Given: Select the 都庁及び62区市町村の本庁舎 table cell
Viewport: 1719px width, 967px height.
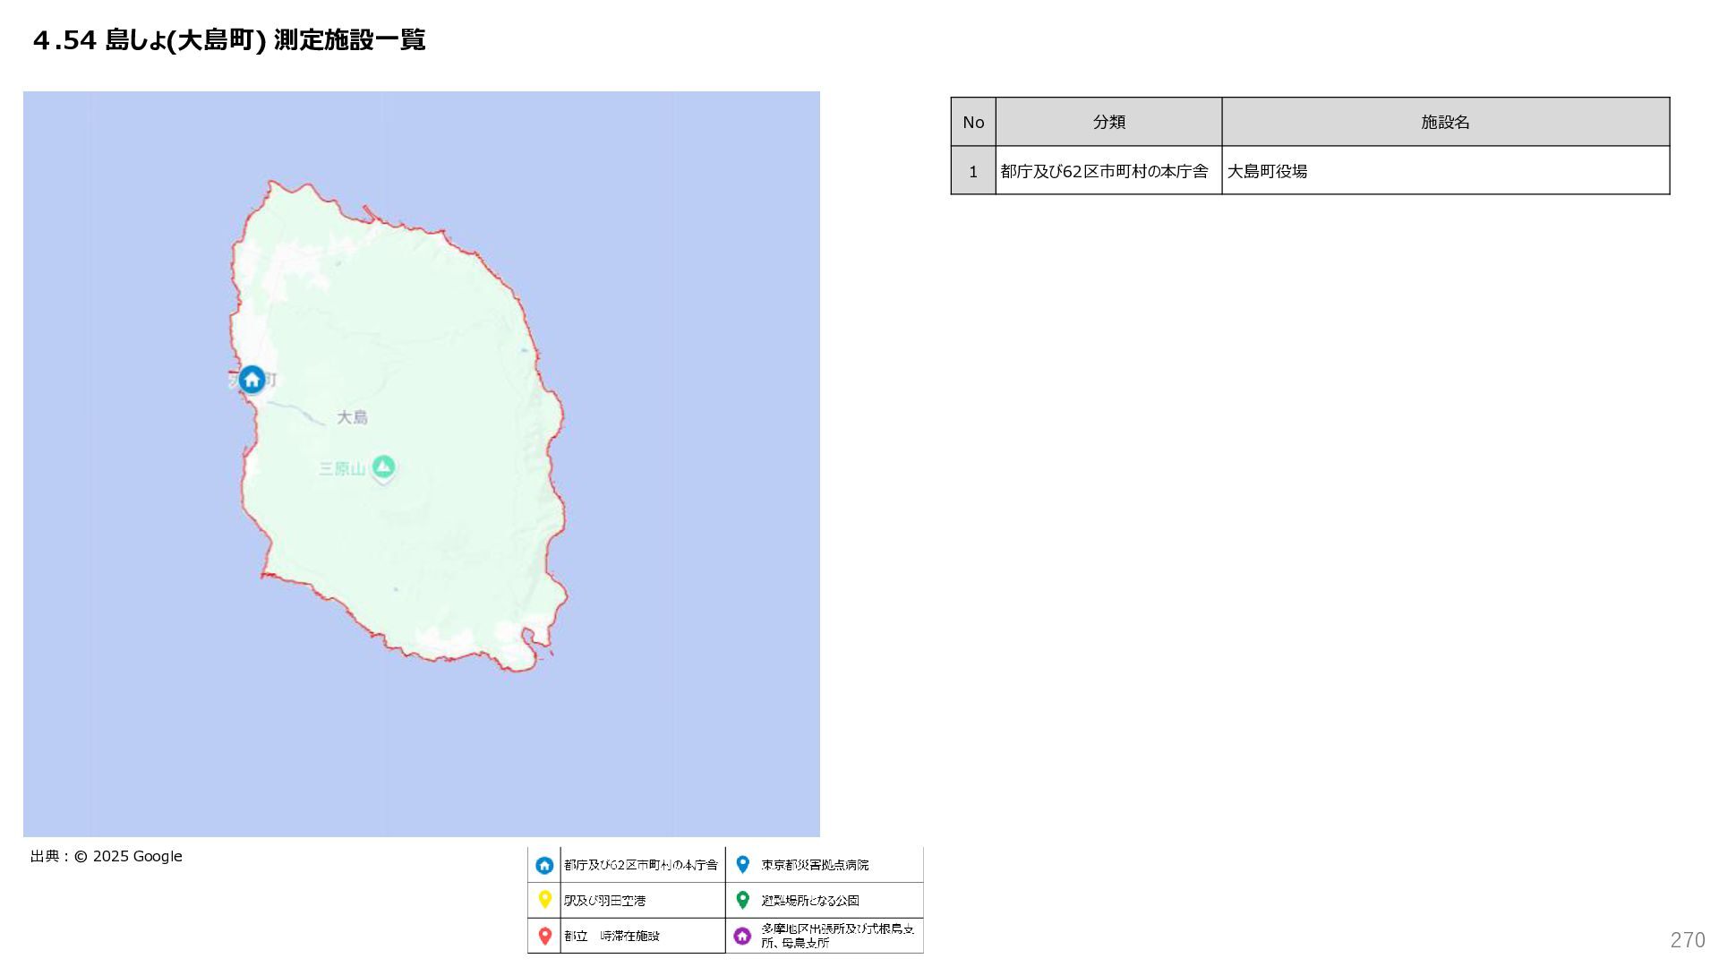Looking at the screenshot, I should click(x=1104, y=171).
